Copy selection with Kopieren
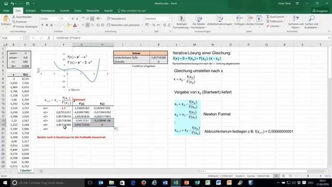Image resolution: width=332 pixels, height=187 pixels. (21, 22)
